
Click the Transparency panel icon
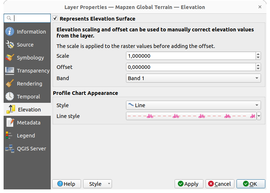tap(10, 71)
